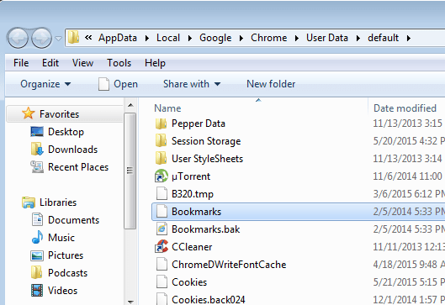Open the Share with dropdown
Image resolution: width=445 pixels, height=305 pixels.
tap(192, 84)
